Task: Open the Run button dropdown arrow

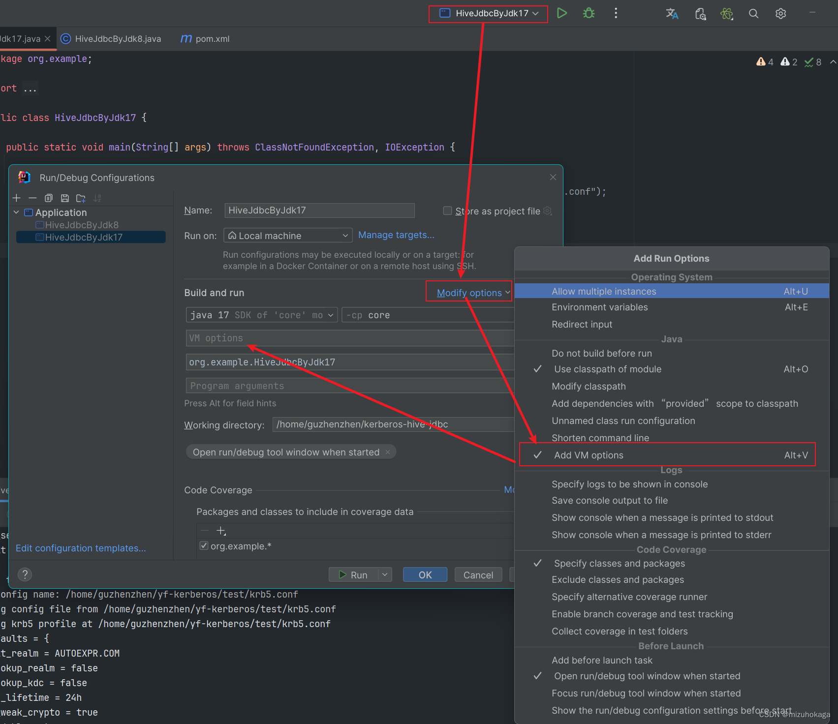Action: coord(385,574)
